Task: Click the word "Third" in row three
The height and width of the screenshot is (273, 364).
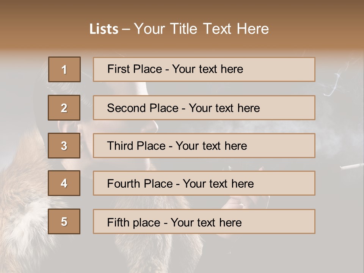Action: [121, 146]
